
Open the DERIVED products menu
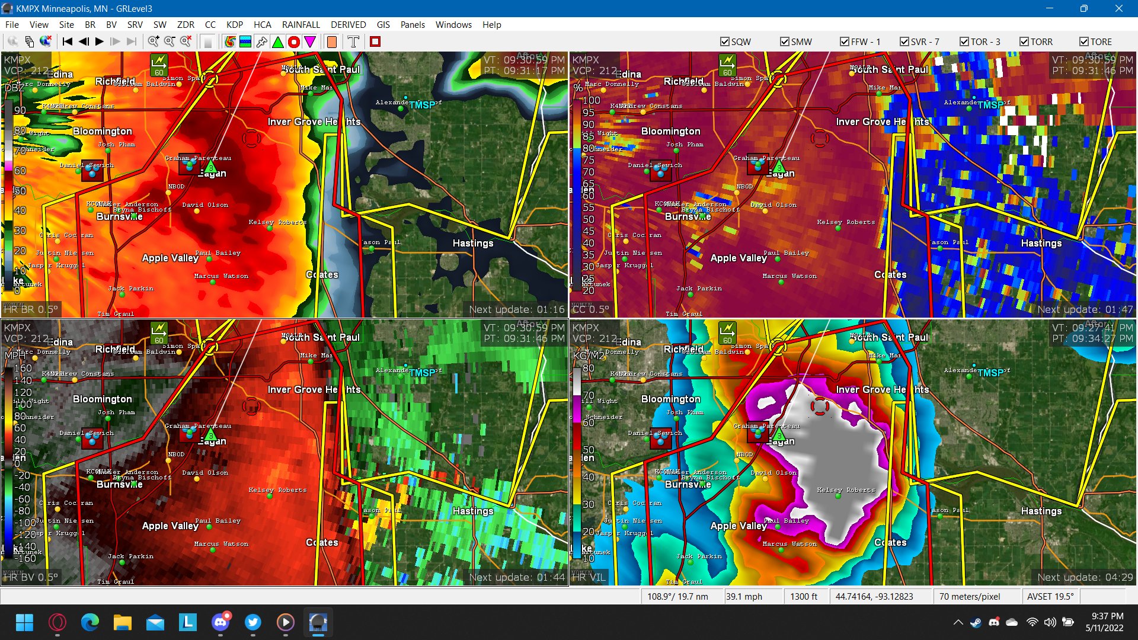tap(348, 24)
